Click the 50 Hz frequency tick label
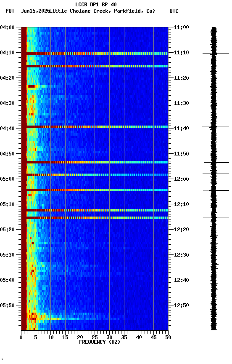This screenshot has width=232, height=364. click(169, 337)
